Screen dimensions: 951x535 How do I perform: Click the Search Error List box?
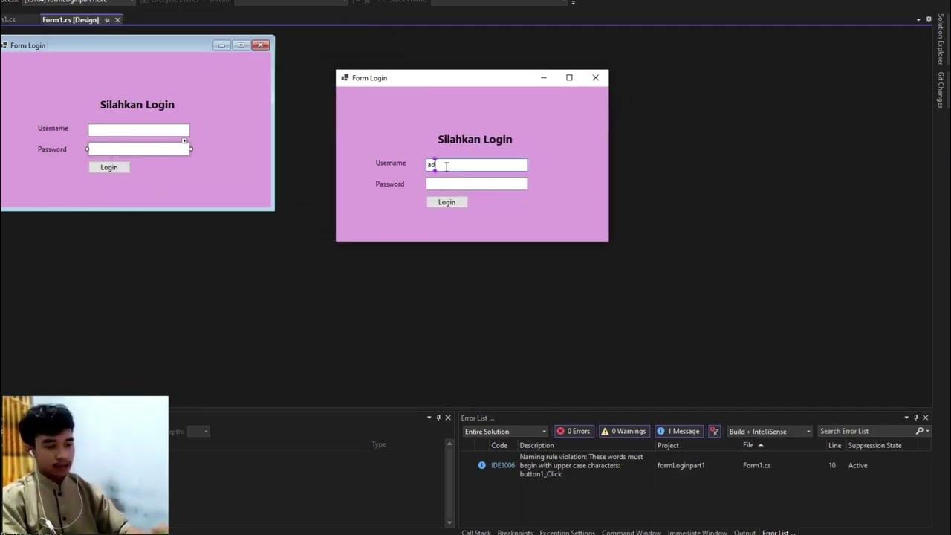click(866, 431)
